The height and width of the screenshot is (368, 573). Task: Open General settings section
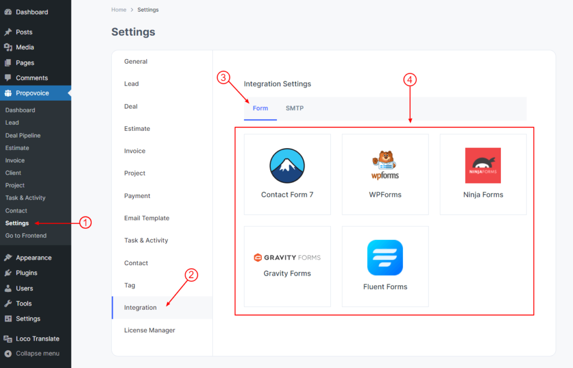135,62
